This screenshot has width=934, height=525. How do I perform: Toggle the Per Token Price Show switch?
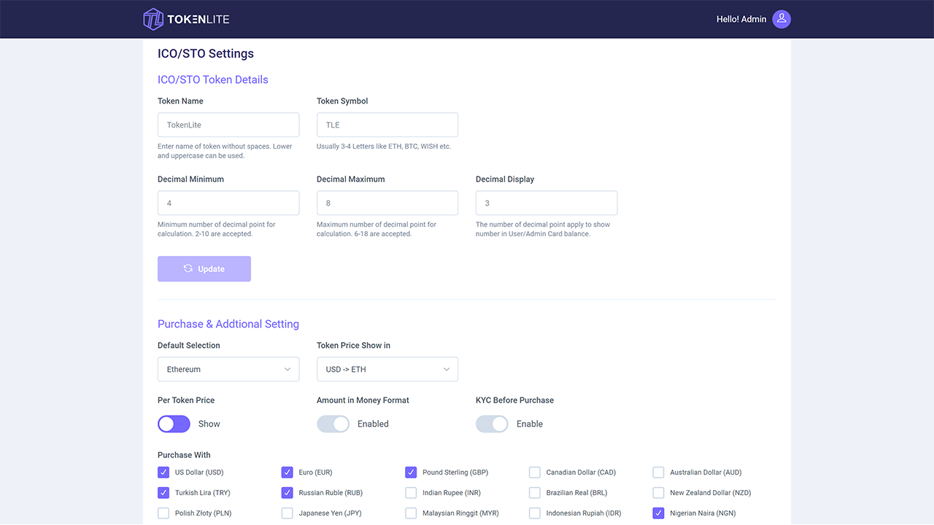pyautogui.click(x=174, y=424)
